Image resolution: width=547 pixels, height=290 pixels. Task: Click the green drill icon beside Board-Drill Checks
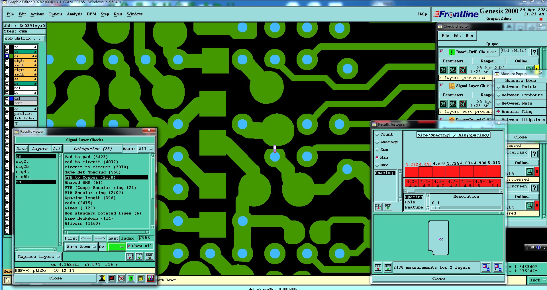pyautogui.click(x=452, y=52)
